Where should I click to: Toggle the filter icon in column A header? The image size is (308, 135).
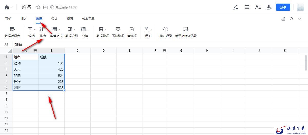[35, 51]
